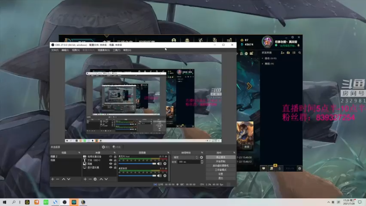Select the 图像 source row

pyautogui.click(x=100, y=164)
